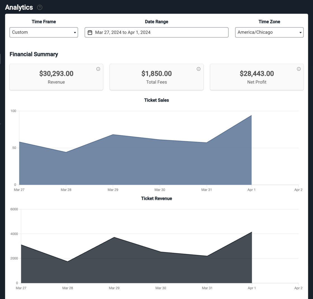The width and height of the screenshot is (313, 299).
Task: Click the $28,443.00 Net Profit card
Action: tap(257, 77)
